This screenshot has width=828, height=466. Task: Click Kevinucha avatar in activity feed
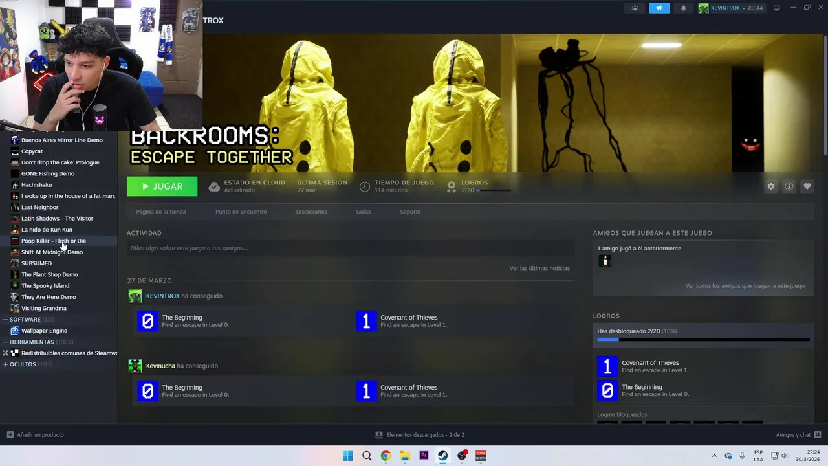pyautogui.click(x=135, y=366)
